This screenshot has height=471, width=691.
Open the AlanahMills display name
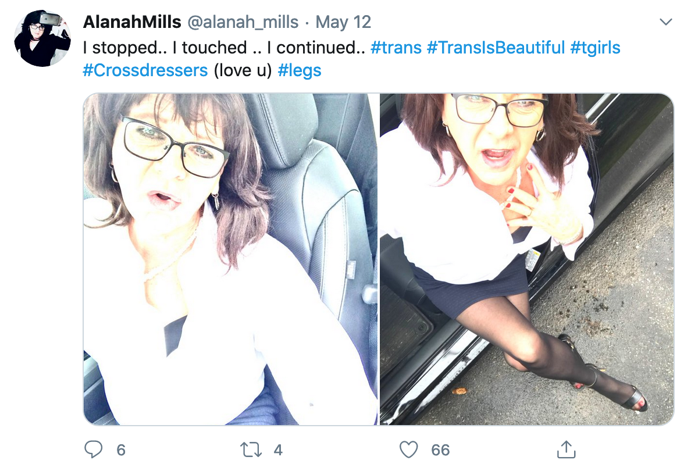[x=132, y=22]
